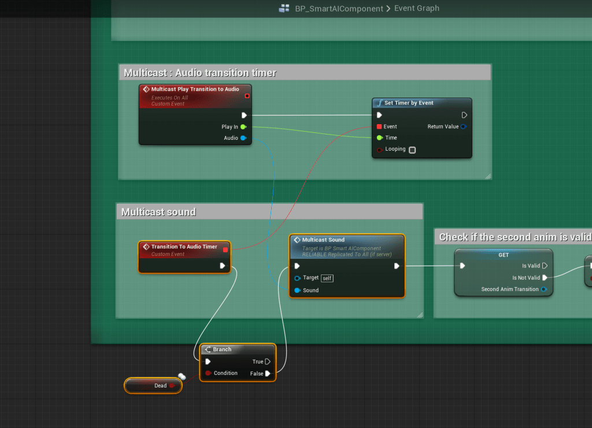The width and height of the screenshot is (592, 428).
Task: Click resize handle of Multicast sound comment box
Action: (420, 315)
